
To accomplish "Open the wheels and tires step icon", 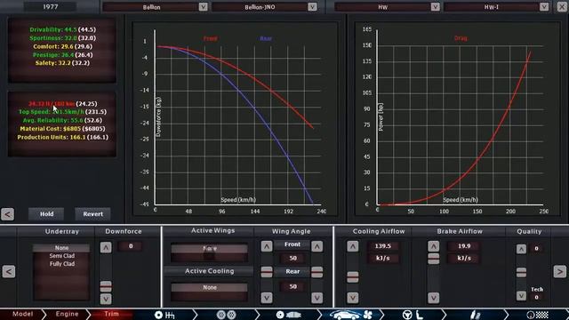I will click(x=226, y=315).
